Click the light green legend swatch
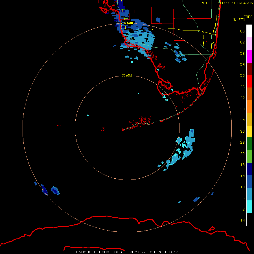The width and height of the screenshot is (254, 254). point(249,156)
